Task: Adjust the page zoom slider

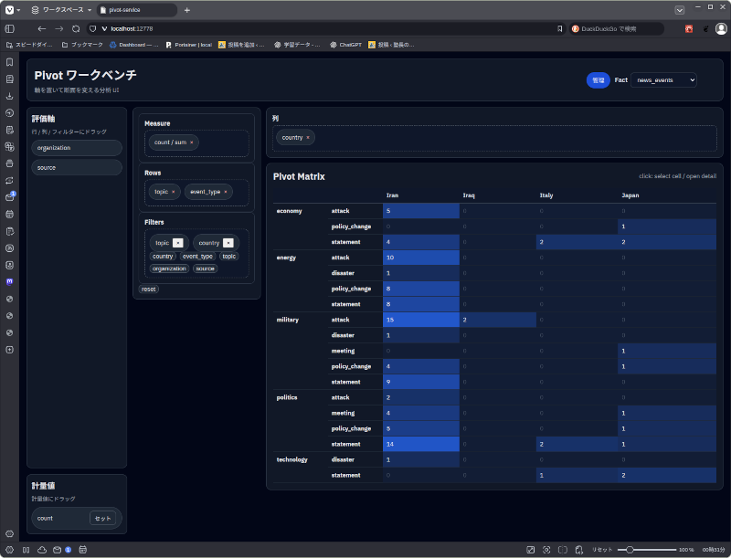Action: [x=630, y=550]
